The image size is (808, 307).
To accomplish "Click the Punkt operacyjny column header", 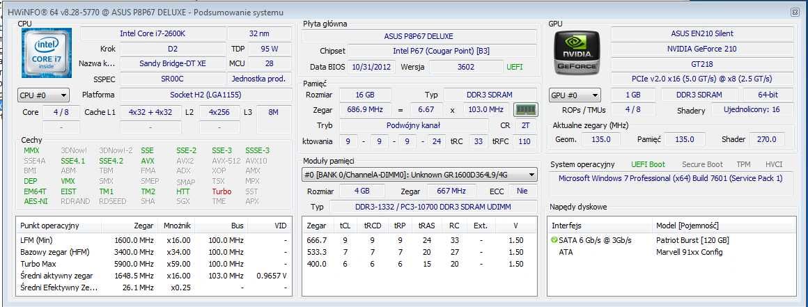I will click(59, 226).
